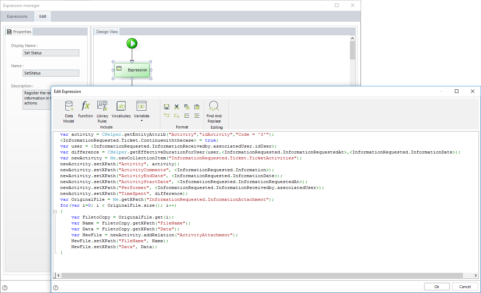Viewport: 481px width, 293px height.
Task: Click Cancel in Edit Expression dialog
Action: click(465, 287)
